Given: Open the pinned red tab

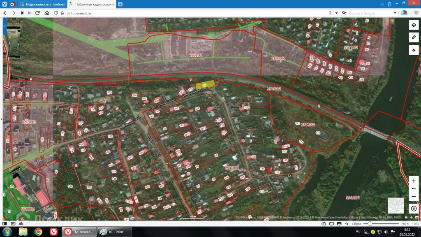Looking at the screenshot, I should (12, 4).
